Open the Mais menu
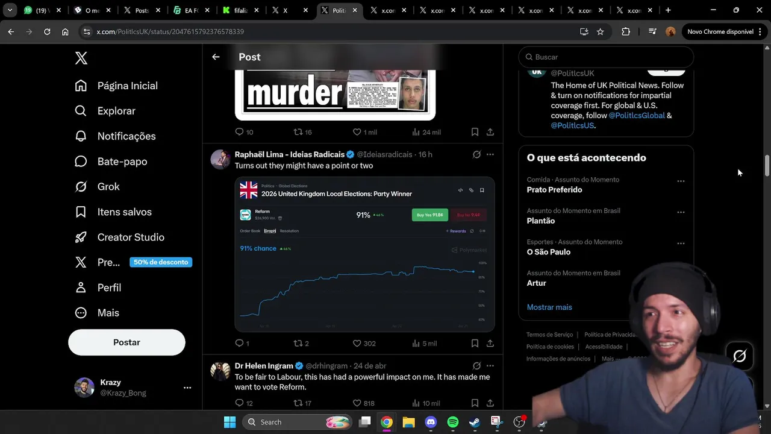This screenshot has height=434, width=771. [x=97, y=313]
